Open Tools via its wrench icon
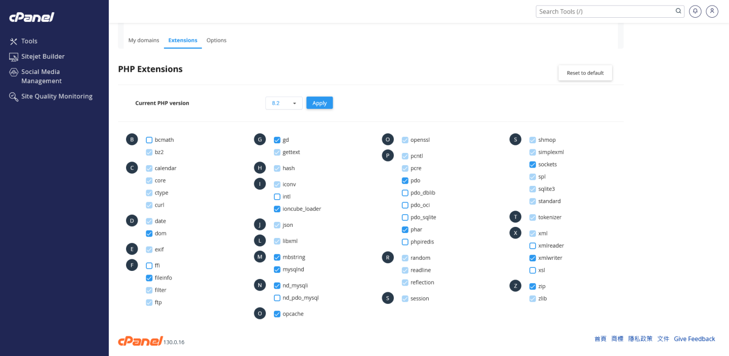 coord(14,41)
